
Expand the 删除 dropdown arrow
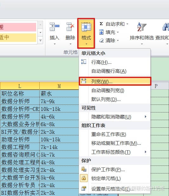(x=70, y=44)
